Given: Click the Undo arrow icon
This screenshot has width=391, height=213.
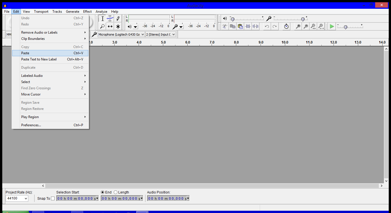Looking at the screenshot, I should click(x=267, y=26).
